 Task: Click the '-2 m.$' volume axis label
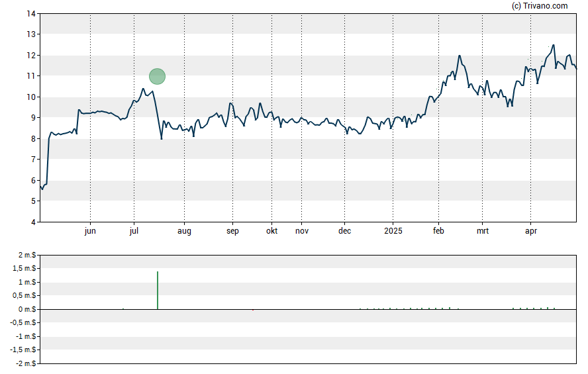(x=26, y=363)
